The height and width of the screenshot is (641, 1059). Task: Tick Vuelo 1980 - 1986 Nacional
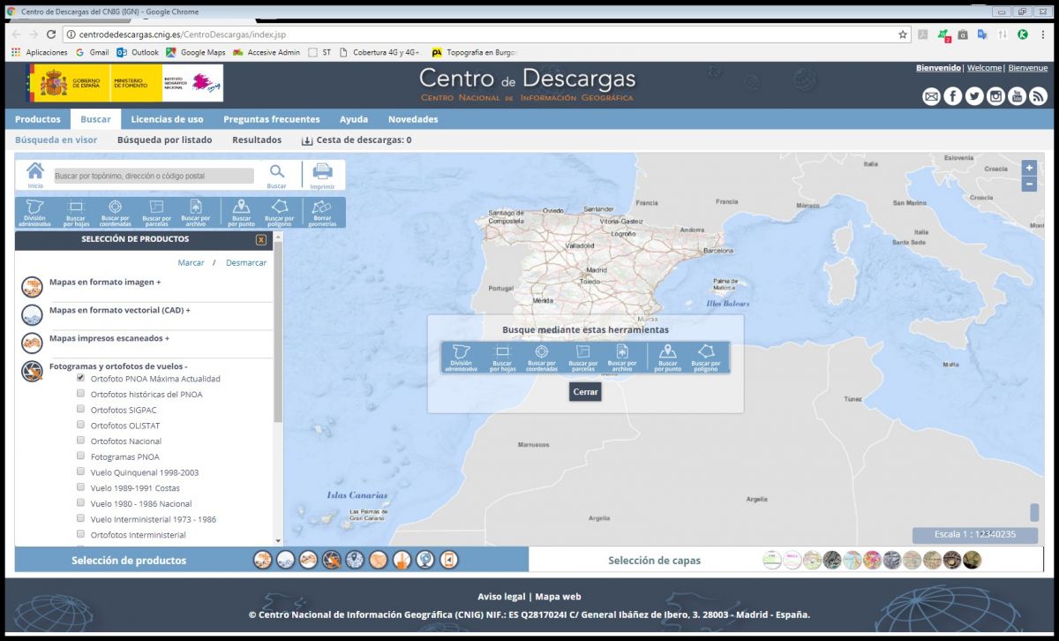(x=81, y=503)
